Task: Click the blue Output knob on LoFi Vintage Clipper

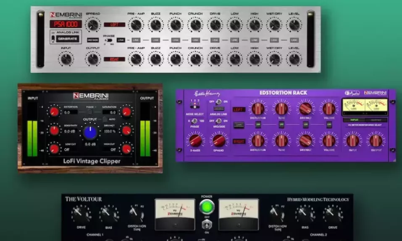Action: (90, 132)
